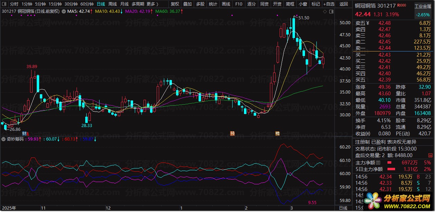Select the 60分钟 period tab
436x212 pixels.
click(x=87, y=4)
